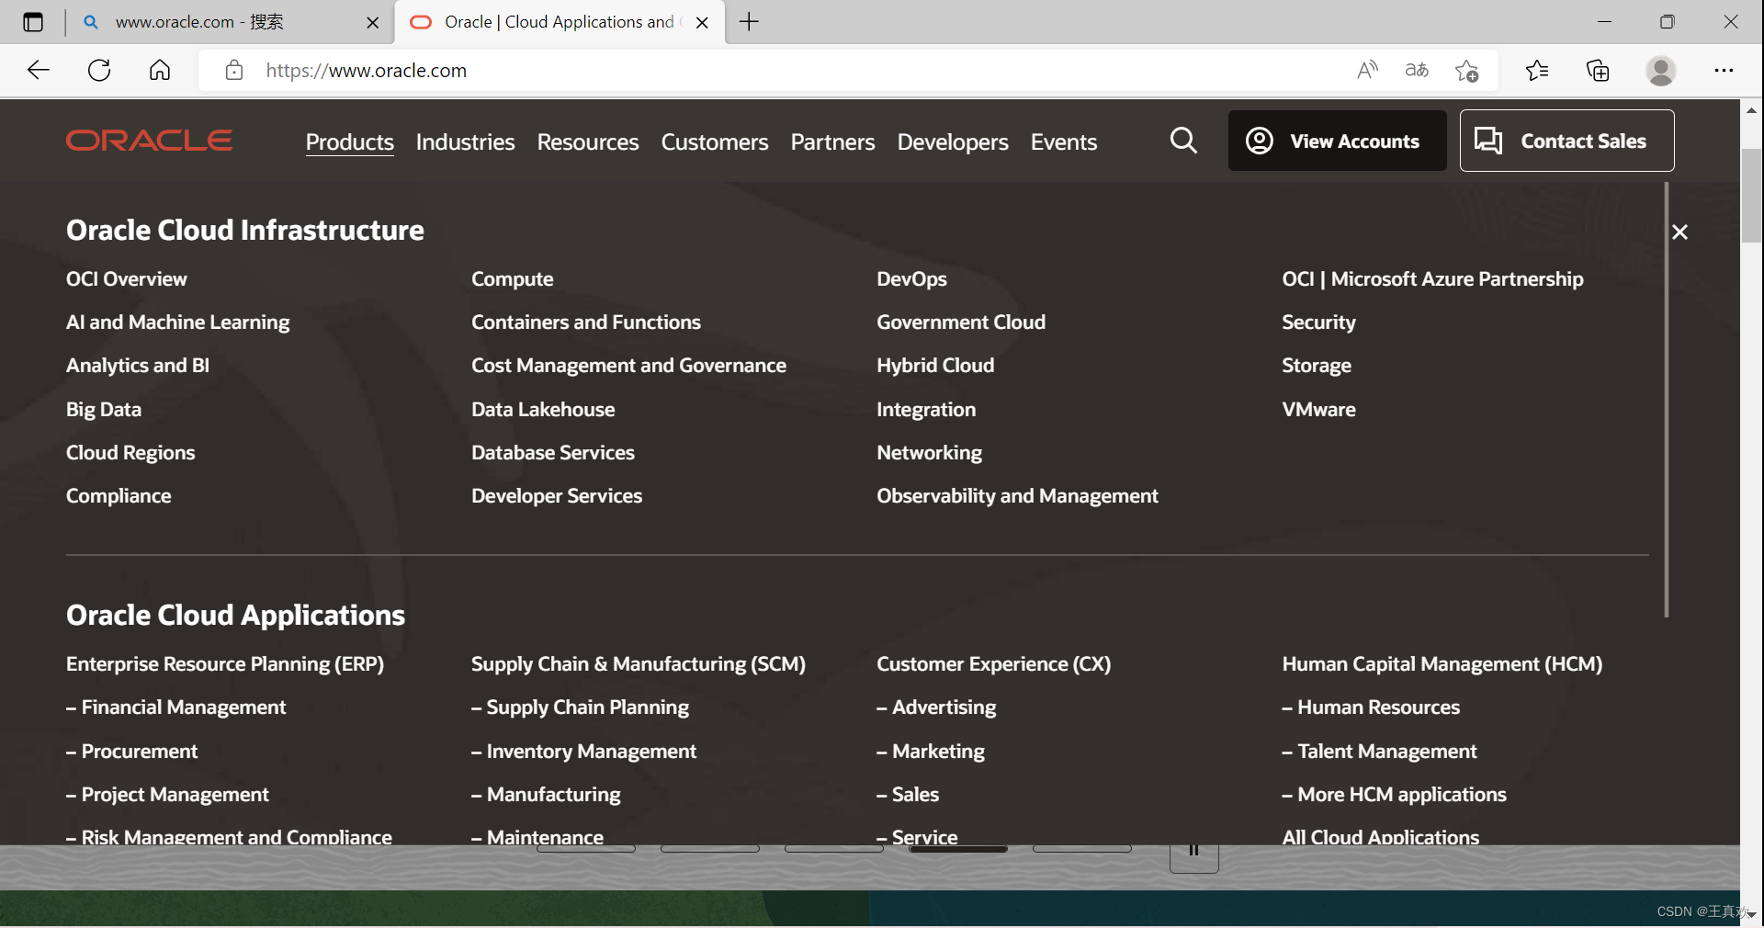Image resolution: width=1764 pixels, height=928 pixels.
Task: Close the Oracle Cloud Applications tab
Action: click(x=702, y=23)
